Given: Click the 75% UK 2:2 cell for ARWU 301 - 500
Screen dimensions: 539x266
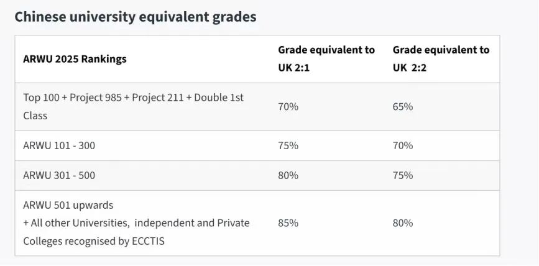Looking at the screenshot, I should 403,175.
